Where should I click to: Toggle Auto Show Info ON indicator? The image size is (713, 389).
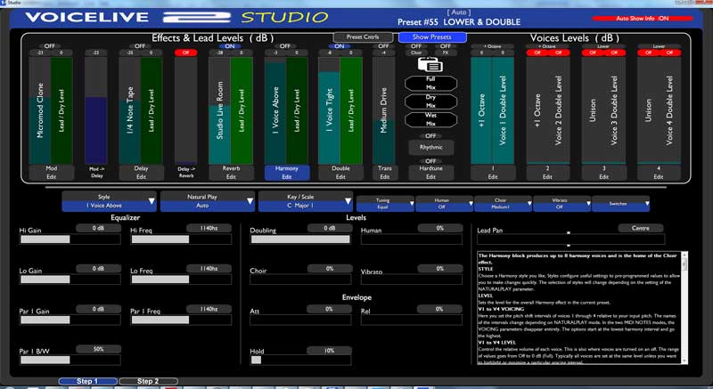[x=643, y=19]
